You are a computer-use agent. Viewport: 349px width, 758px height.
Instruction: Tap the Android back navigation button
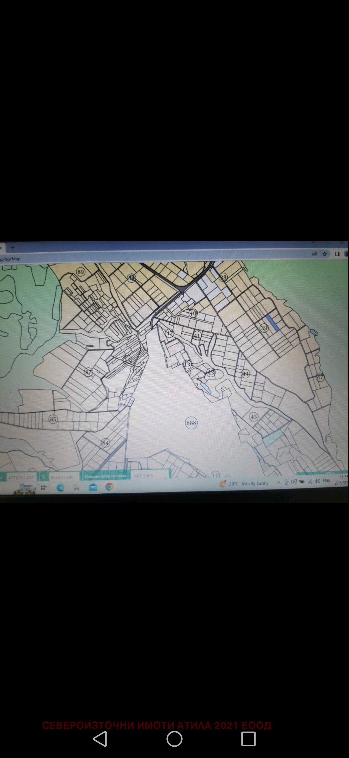[x=100, y=739]
